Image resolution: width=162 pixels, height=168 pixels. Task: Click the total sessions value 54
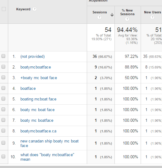[x=108, y=30]
